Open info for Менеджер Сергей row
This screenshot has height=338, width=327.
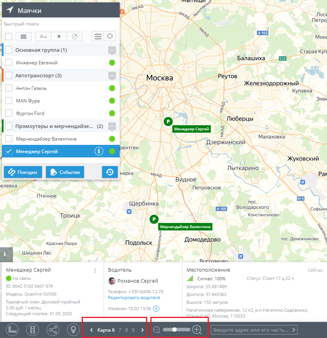tap(99, 151)
